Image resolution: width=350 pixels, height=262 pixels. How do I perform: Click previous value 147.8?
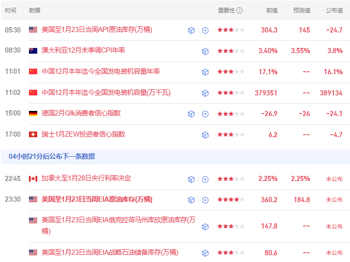click(x=269, y=226)
